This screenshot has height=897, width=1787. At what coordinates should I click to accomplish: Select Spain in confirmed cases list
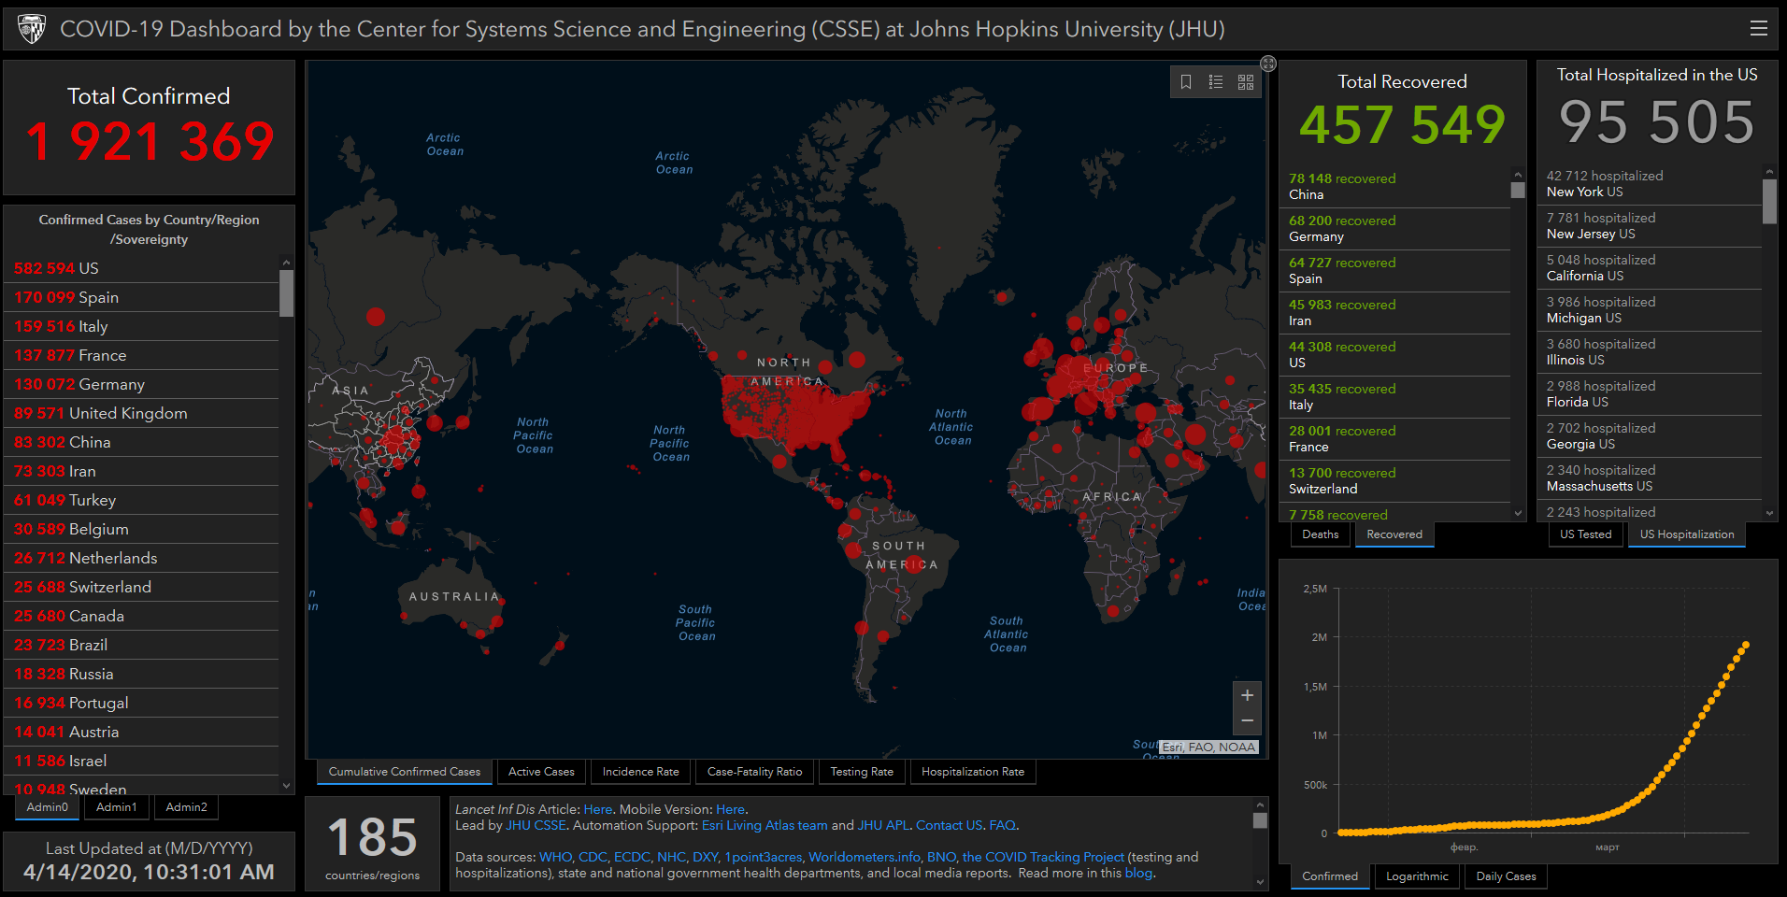pos(141,298)
